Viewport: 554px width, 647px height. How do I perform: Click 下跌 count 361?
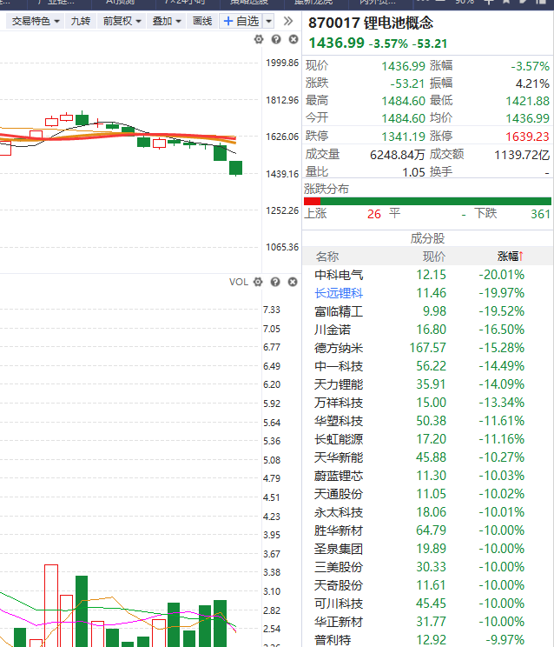[x=540, y=214]
